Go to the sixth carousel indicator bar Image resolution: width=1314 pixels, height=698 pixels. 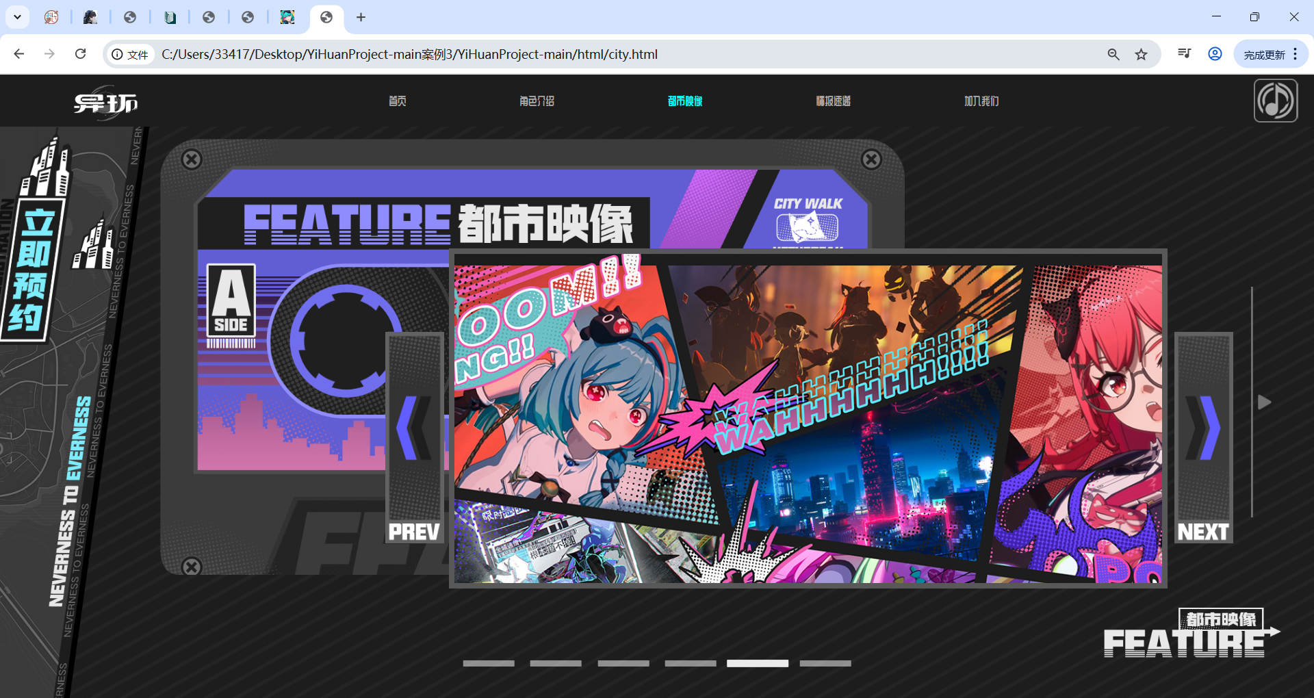[x=825, y=663]
